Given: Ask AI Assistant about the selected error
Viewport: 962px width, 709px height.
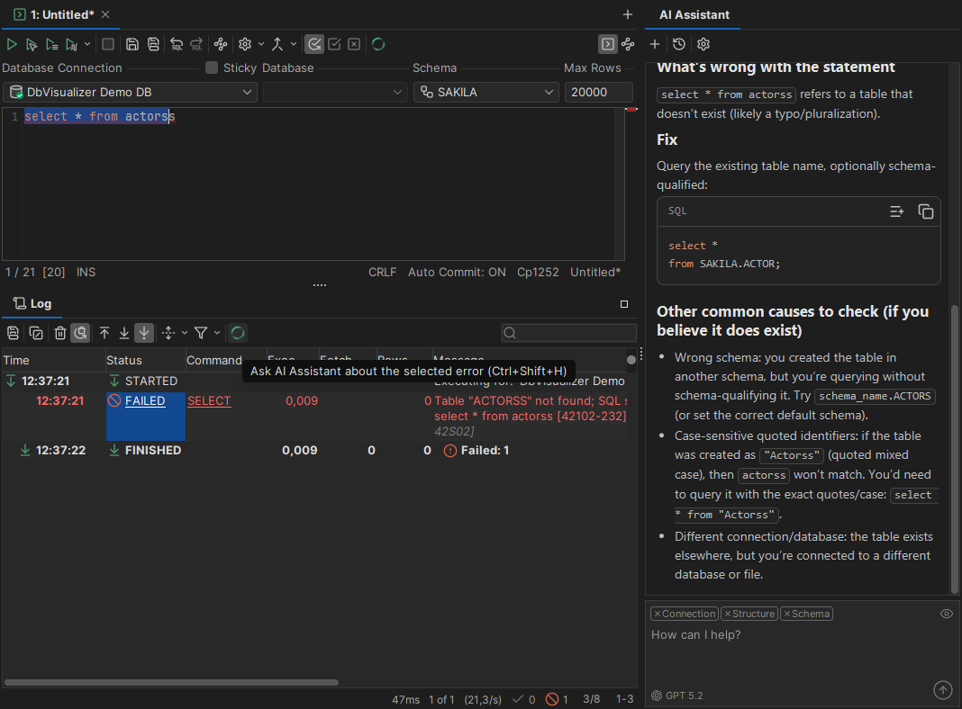Looking at the screenshot, I should coord(80,333).
